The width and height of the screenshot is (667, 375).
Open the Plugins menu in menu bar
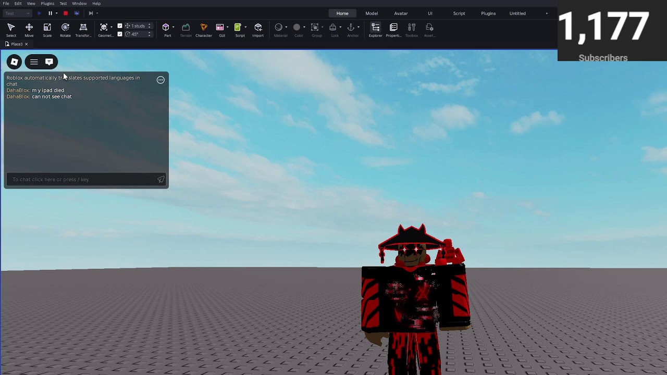[x=47, y=4]
